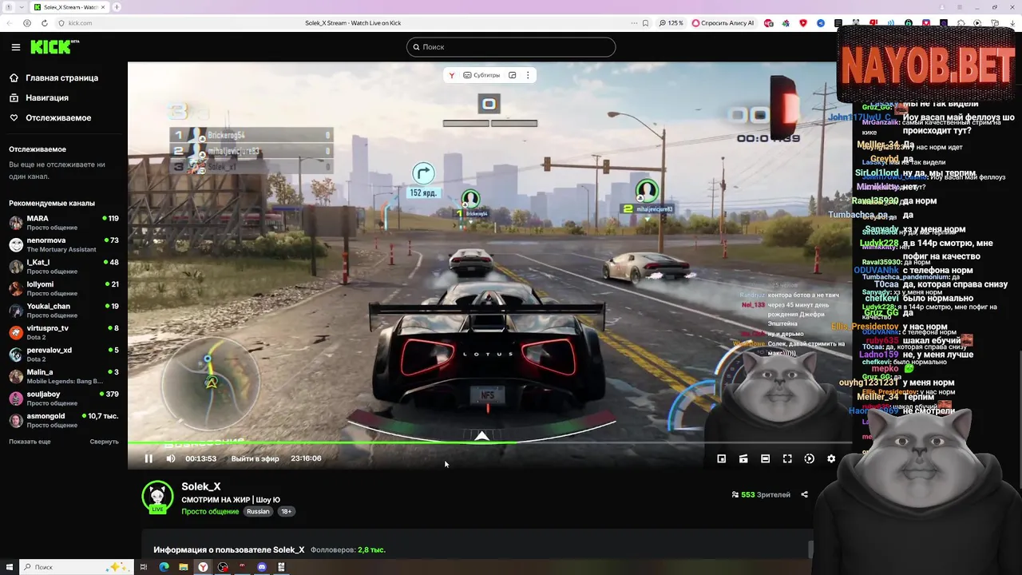Click Solek_X live avatar
The image size is (1022, 575).
[x=157, y=497]
